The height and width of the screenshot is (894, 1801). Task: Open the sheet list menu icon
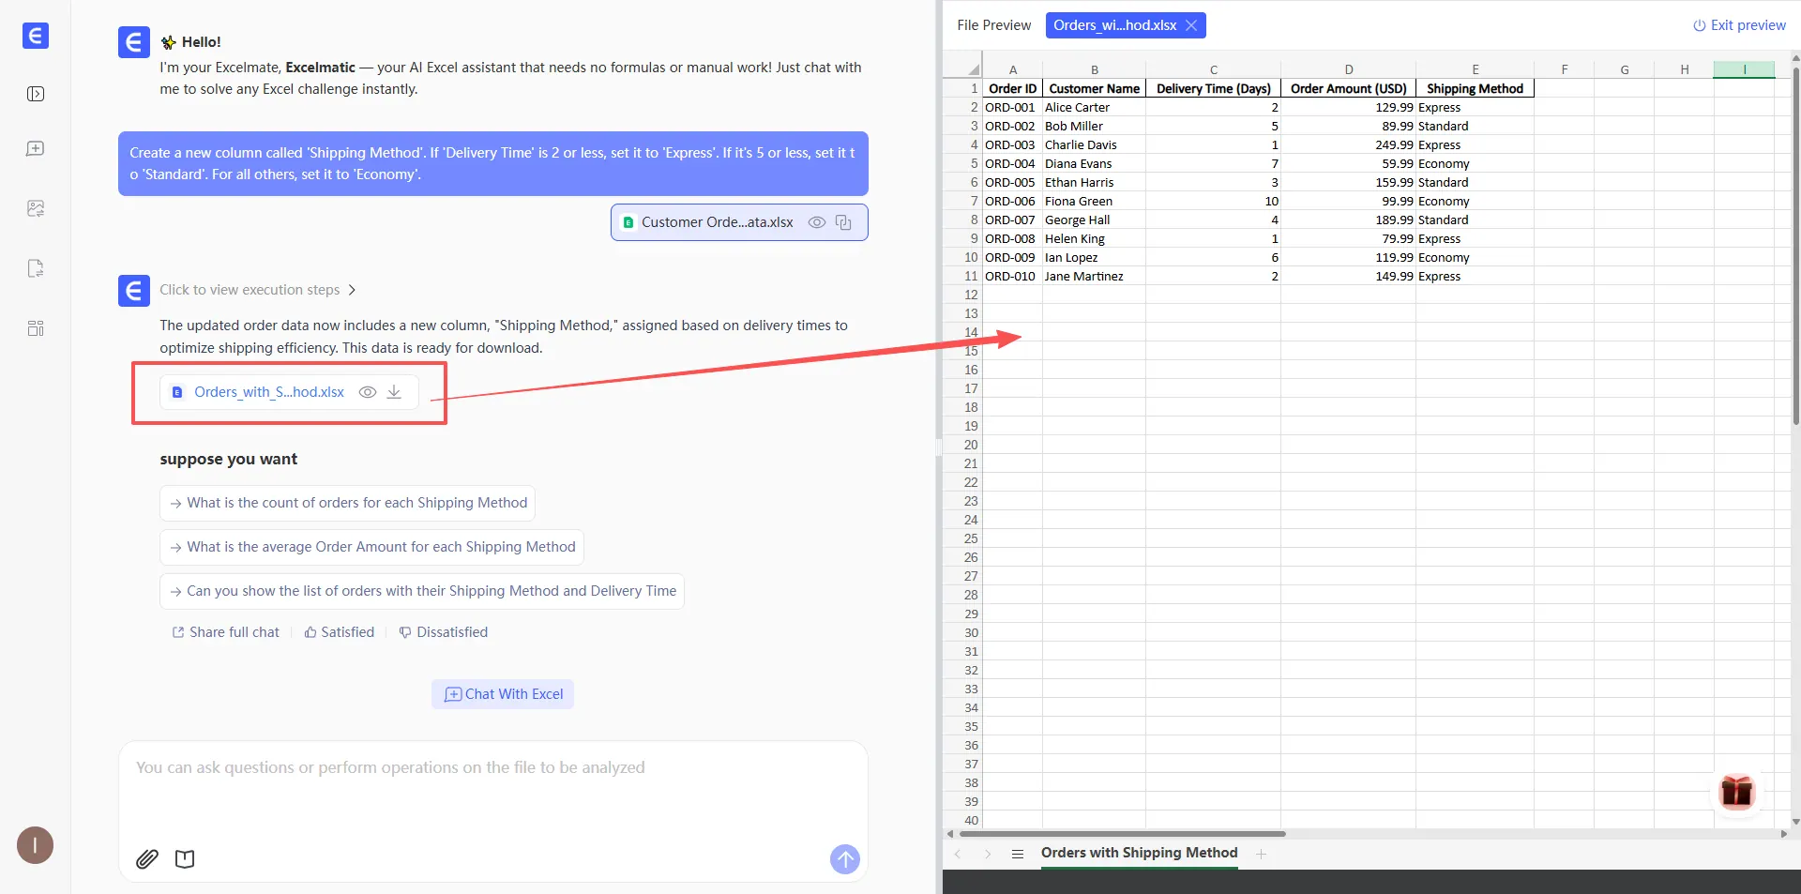[x=1017, y=854]
